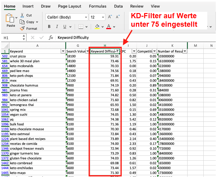Click the cell 'chocolate hummus'
This screenshot has height=177, width=217.
point(37,85)
